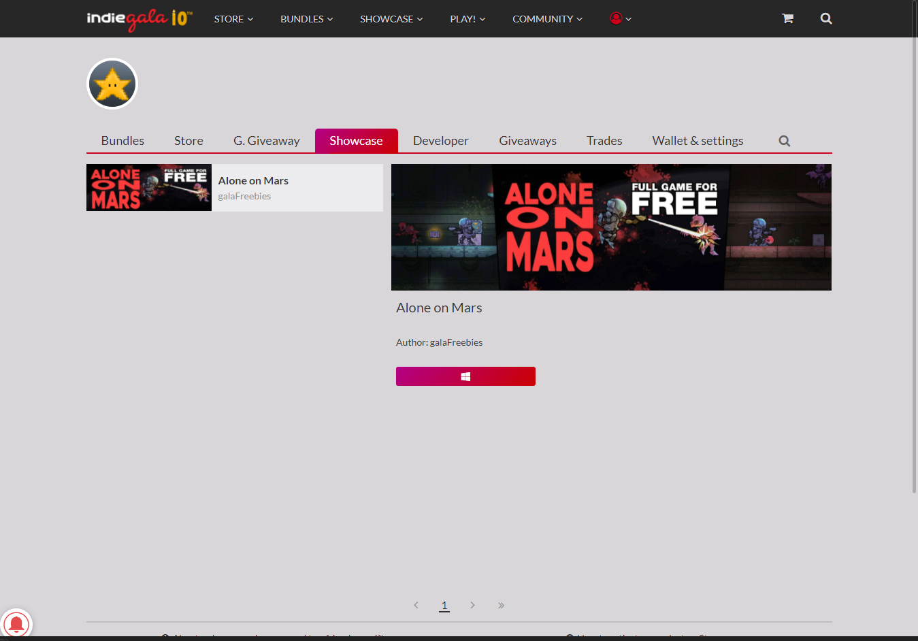918x641 pixels.
Task: Select page 1 in pagination
Action: point(444,605)
